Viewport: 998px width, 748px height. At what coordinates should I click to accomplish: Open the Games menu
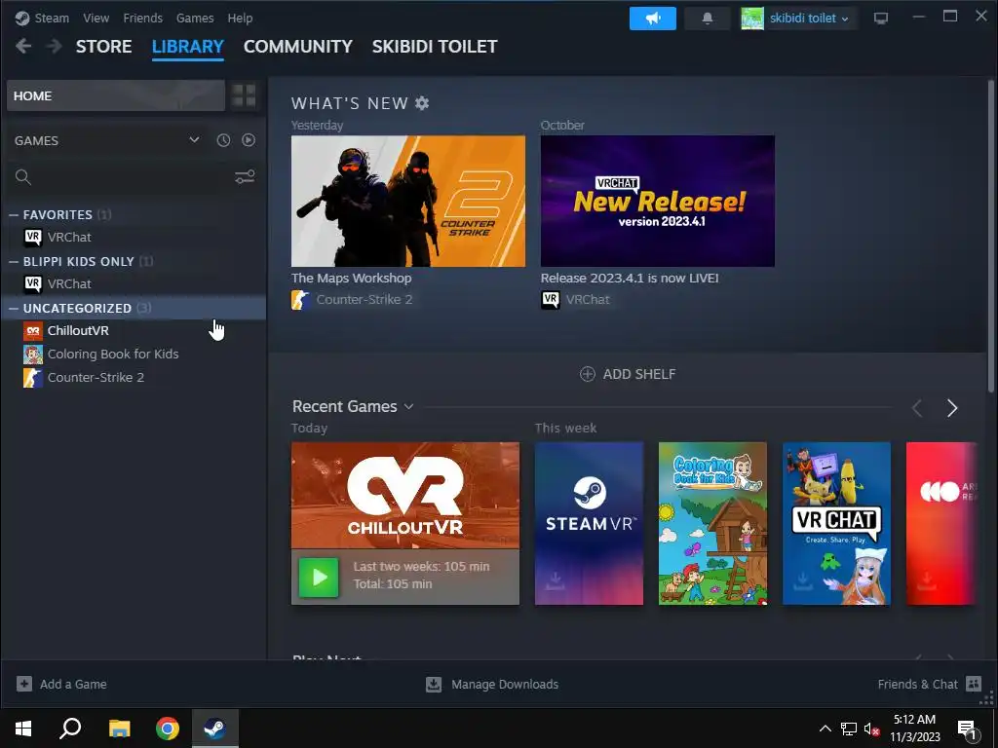[195, 18]
